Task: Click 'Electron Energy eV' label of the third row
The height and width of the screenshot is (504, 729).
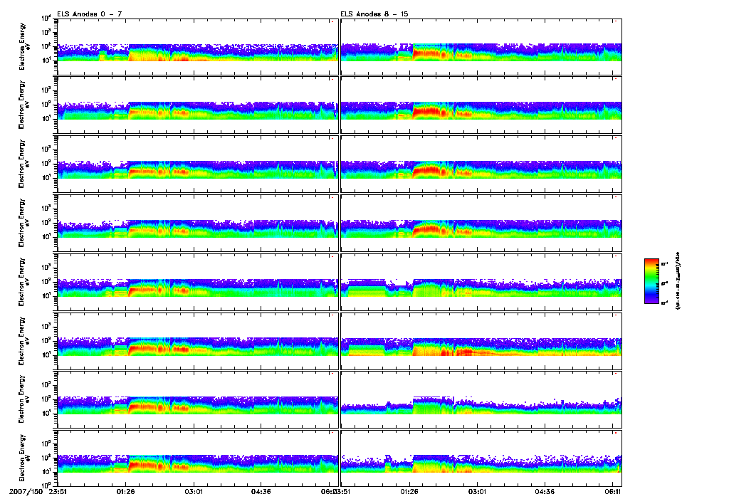Action: pyautogui.click(x=24, y=164)
